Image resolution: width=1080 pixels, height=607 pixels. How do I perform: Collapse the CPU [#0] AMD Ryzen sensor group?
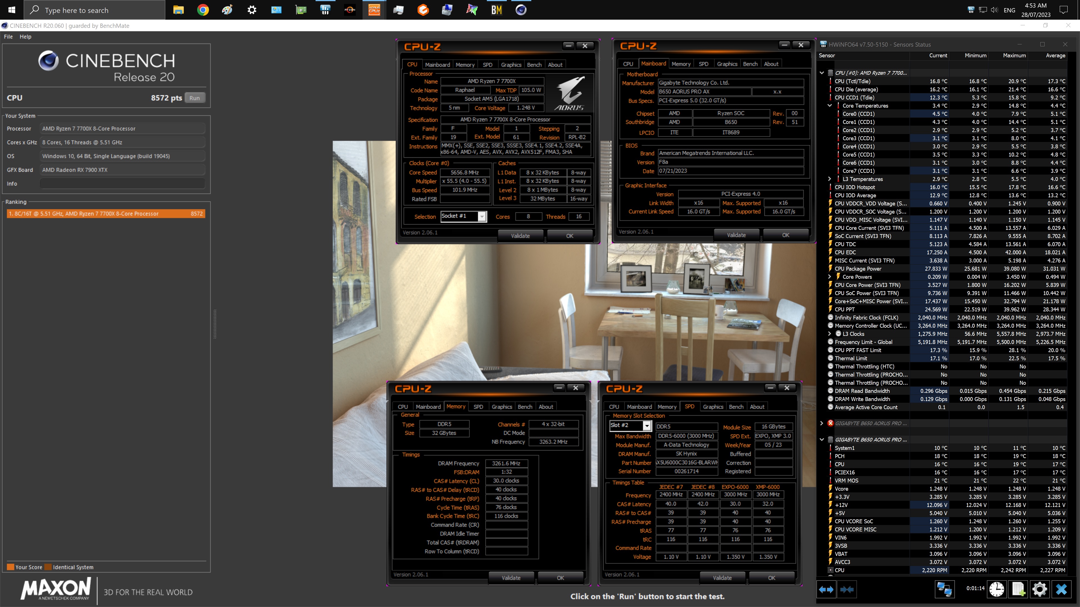(822, 73)
